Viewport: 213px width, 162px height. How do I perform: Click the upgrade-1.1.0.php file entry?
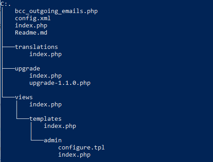pyautogui.click(x=60, y=83)
